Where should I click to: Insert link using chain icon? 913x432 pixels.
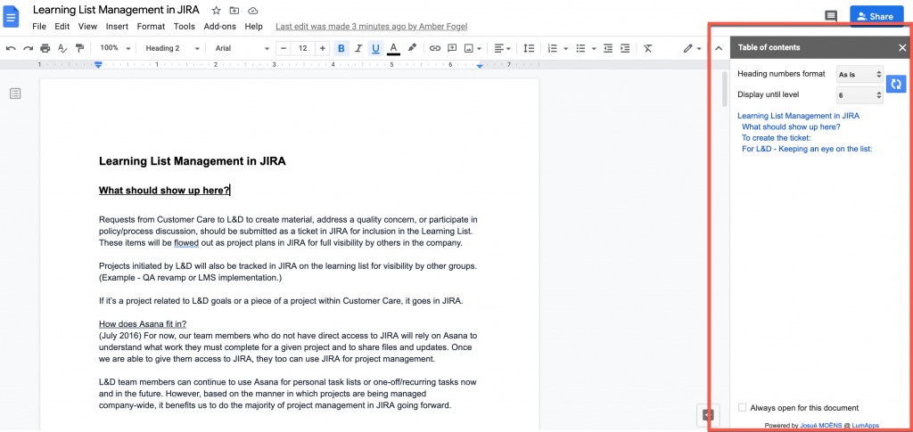435,48
